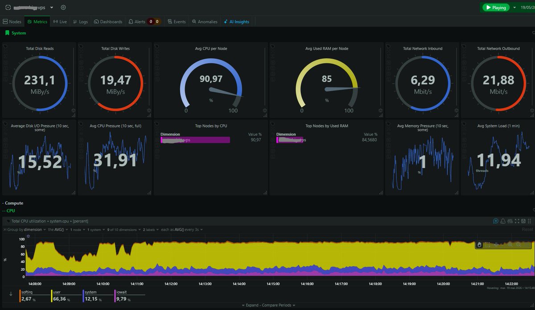This screenshot has width=535, height=310.
Task: Open the 1 system filter dropdown
Action: pyautogui.click(x=96, y=230)
